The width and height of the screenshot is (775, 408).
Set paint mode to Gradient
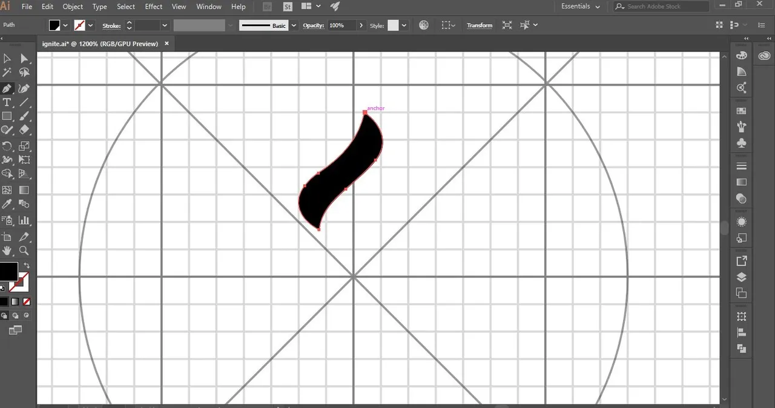[x=15, y=301]
